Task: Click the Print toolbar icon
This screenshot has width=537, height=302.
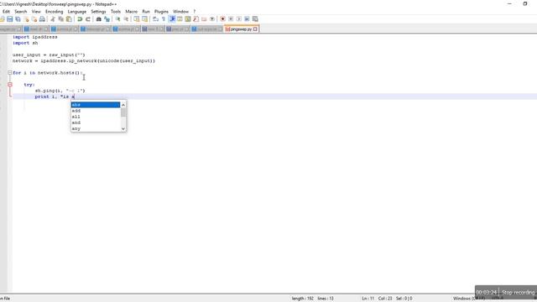Action: coord(42,19)
